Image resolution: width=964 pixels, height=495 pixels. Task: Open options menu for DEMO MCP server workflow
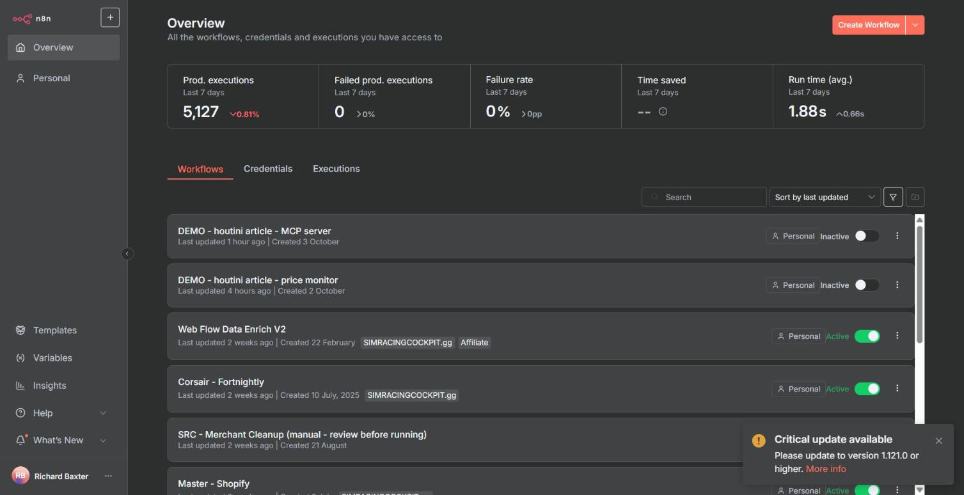[897, 236]
